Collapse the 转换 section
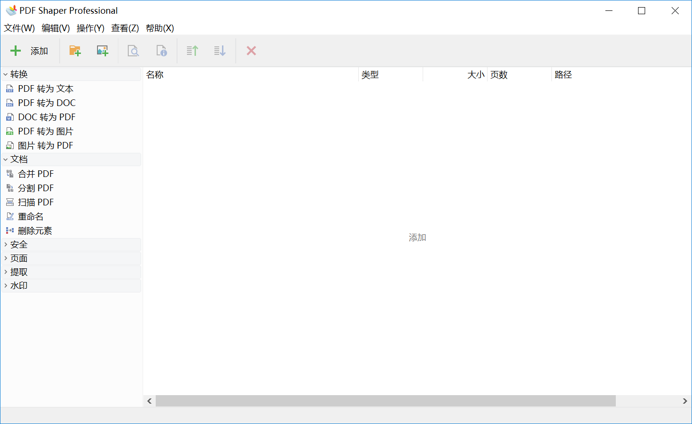This screenshot has height=424, width=692. 5,74
